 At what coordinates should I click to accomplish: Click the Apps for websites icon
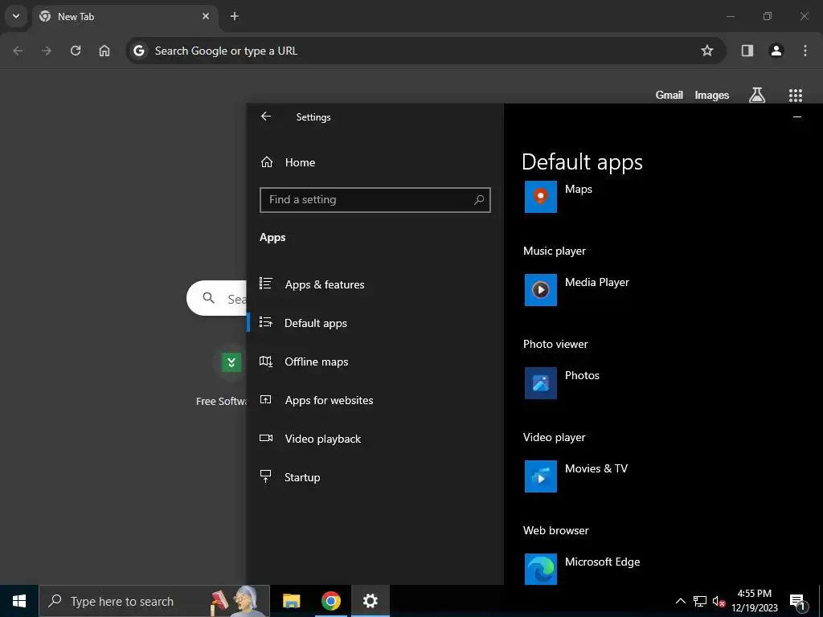tap(265, 400)
